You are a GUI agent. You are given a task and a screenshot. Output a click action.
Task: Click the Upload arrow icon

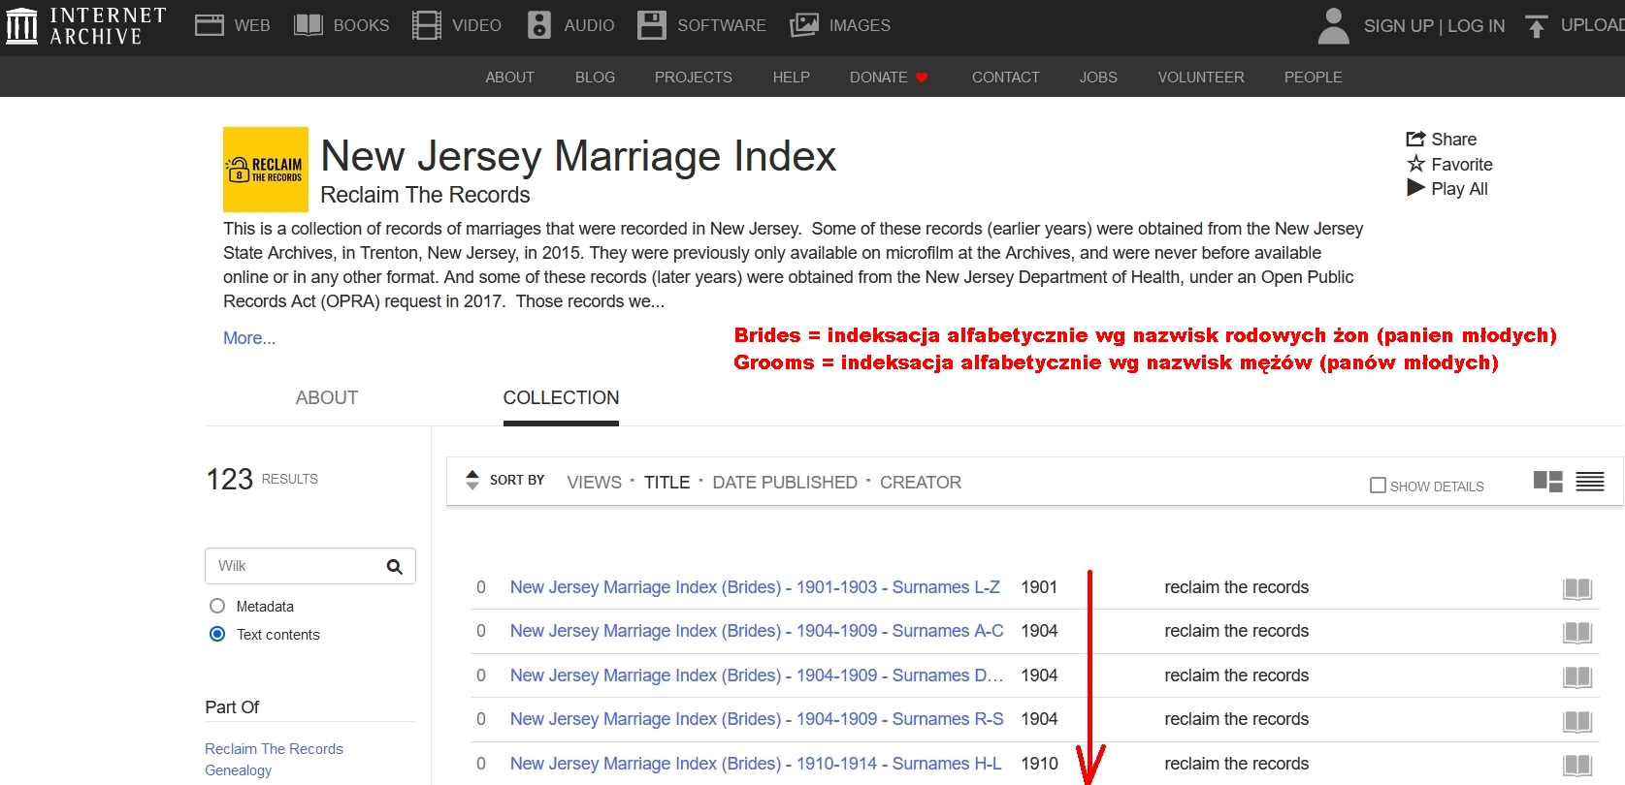coord(1536,26)
